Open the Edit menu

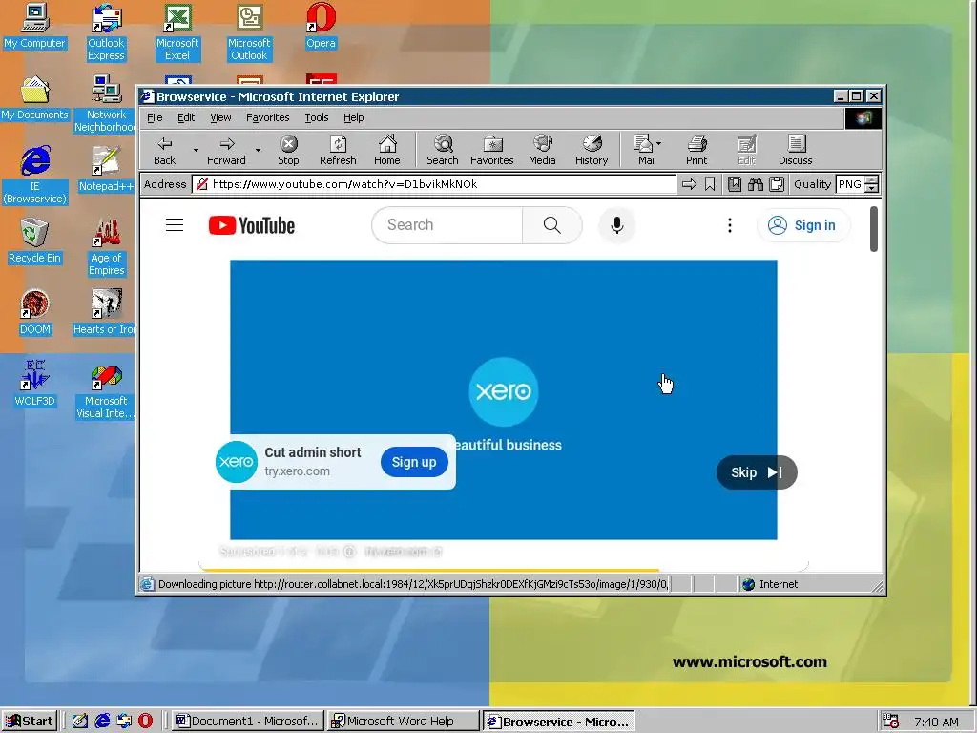pos(186,117)
